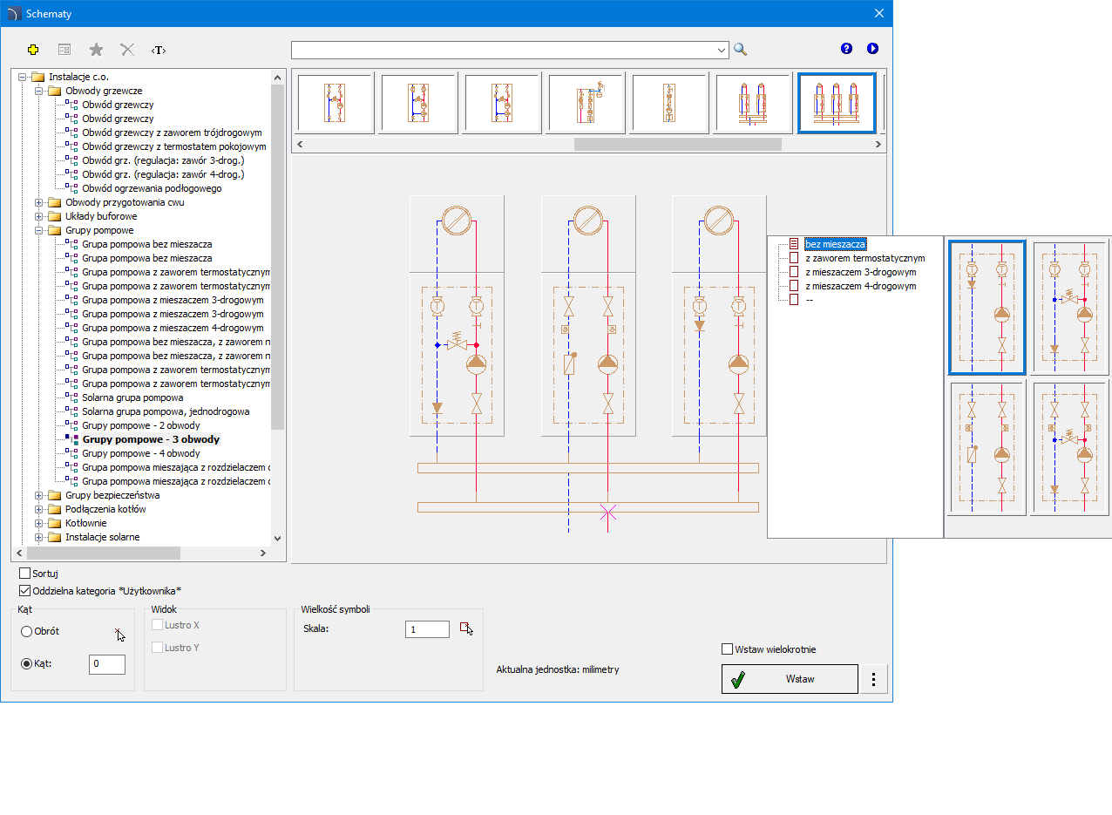
Task: Open help with the question mark icon
Action: 846,49
